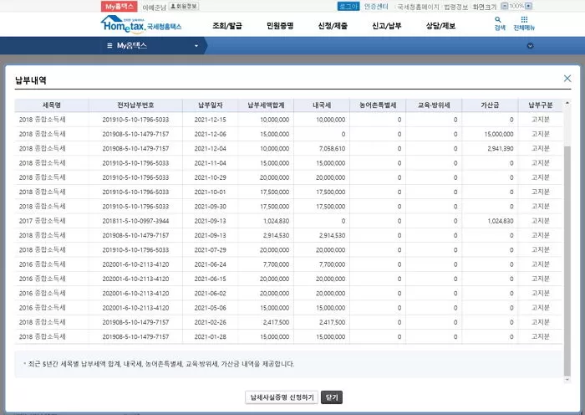This screenshot has width=585, height=415.
Task: Click the 납세사실증명 신청하기 button
Action: click(x=281, y=397)
